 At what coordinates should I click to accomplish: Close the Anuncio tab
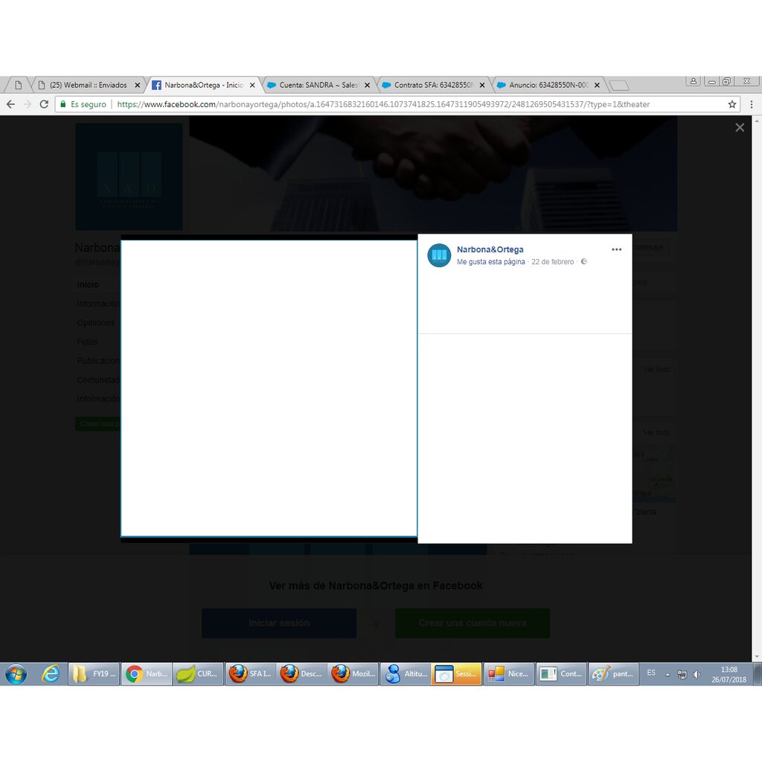(598, 85)
